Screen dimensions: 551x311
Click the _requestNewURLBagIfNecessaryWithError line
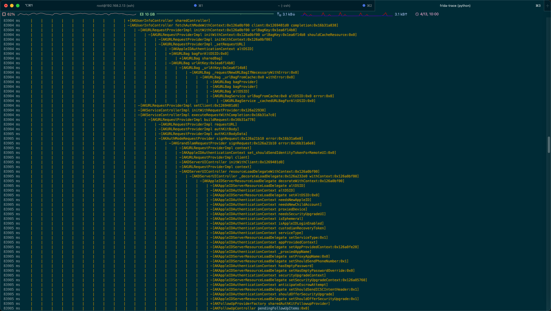point(244,73)
